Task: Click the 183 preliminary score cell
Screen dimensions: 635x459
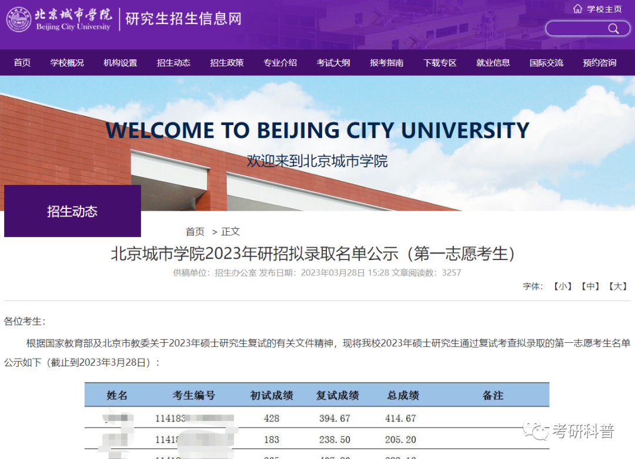Action: tap(271, 440)
